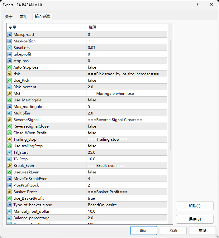The image size is (219, 238).
Task: Toggle Use_BasketProfit true value
Action: point(127,198)
